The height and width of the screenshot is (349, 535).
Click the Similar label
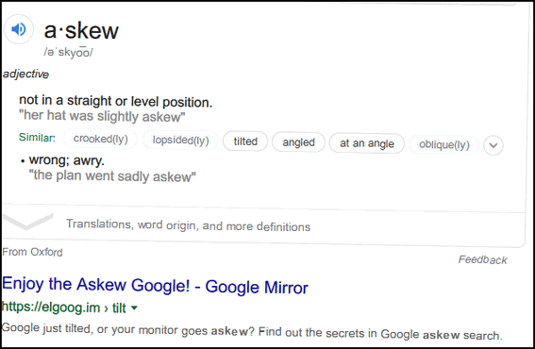[37, 137]
